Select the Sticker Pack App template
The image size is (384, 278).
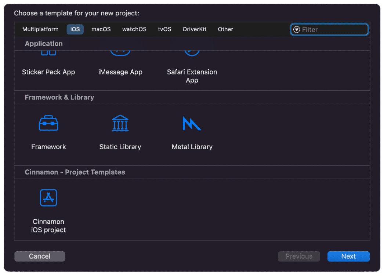coord(48,72)
